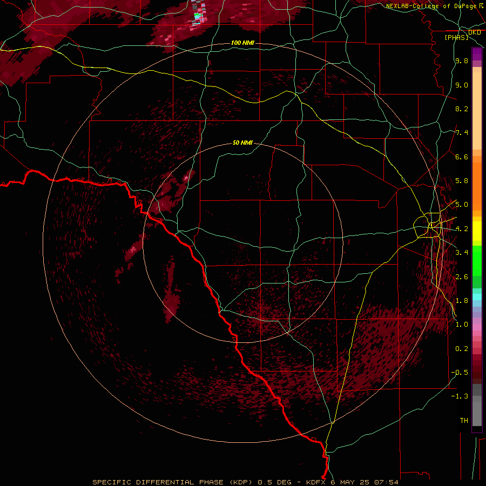Click the "OKD" label above the legend
The height and width of the screenshot is (486, 486).
[x=474, y=32]
